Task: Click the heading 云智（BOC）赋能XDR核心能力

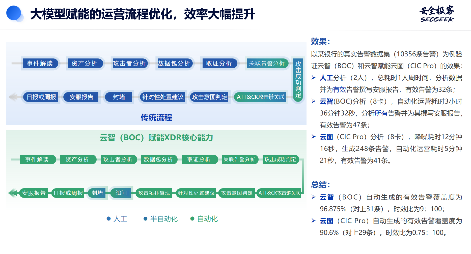Action: point(156,138)
